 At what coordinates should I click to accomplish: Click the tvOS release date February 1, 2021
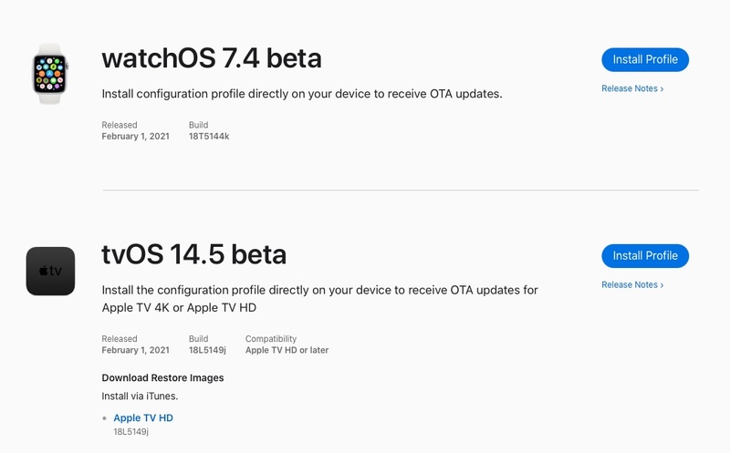click(x=135, y=350)
